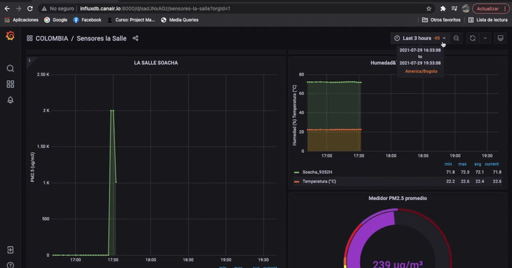The image size is (512, 268).
Task: Open Medidor PM2.5 promedio panel title
Action: pos(397,198)
